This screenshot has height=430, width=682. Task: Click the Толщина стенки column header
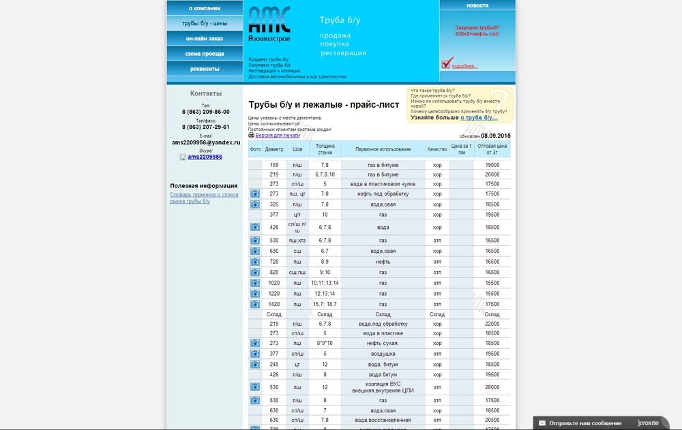point(325,149)
